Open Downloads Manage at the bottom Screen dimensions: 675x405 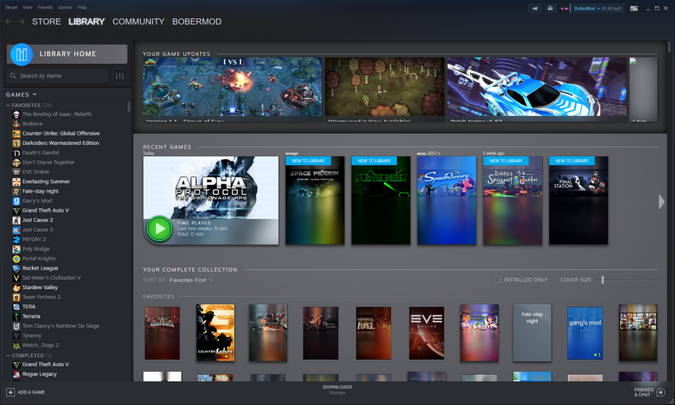point(337,390)
